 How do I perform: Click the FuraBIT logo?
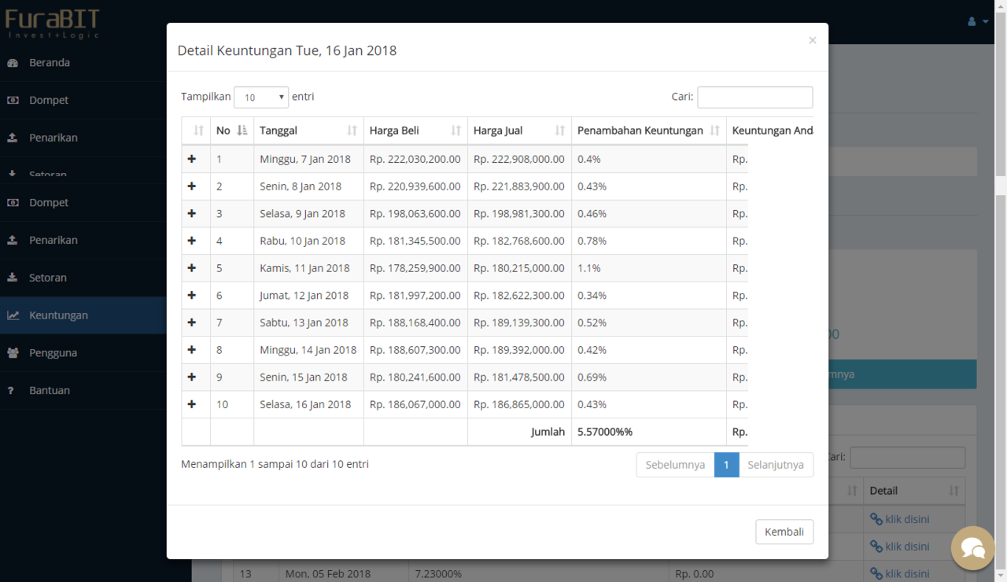53,22
